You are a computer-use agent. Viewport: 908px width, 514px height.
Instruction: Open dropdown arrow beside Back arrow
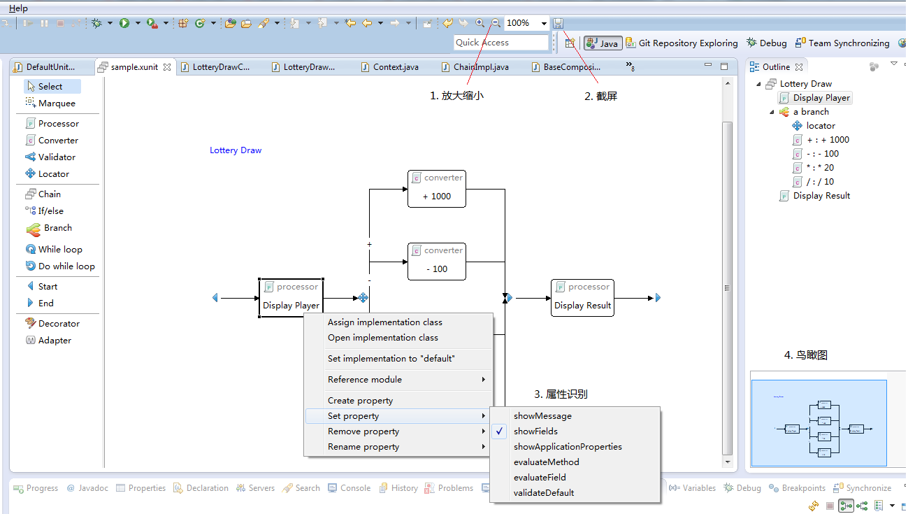coord(380,23)
